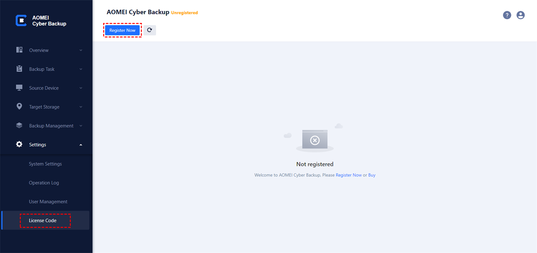Screen dimensions: 537x253
Task: Follow the Buy link in welcome message
Action: pyautogui.click(x=372, y=175)
